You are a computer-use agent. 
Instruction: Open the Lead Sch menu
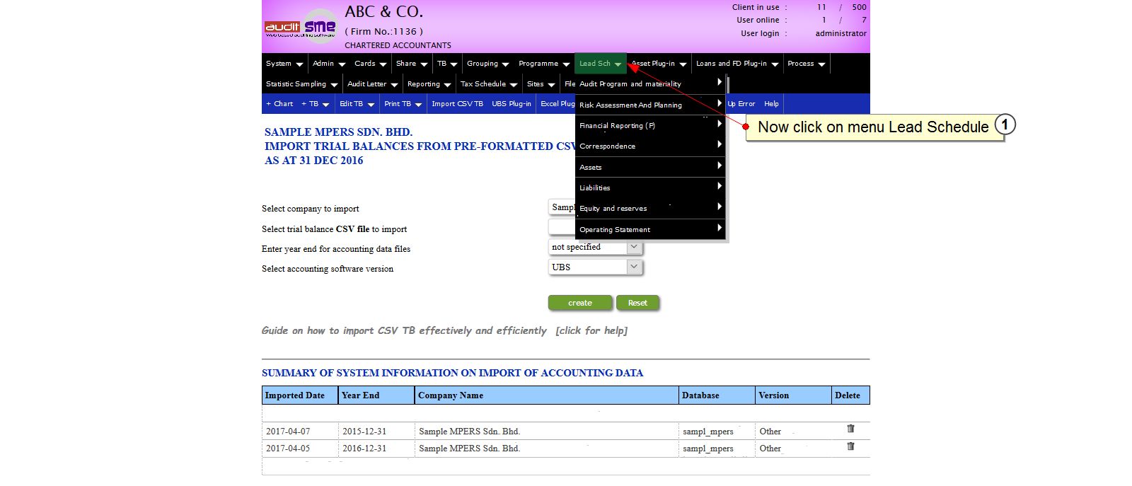[x=600, y=64]
